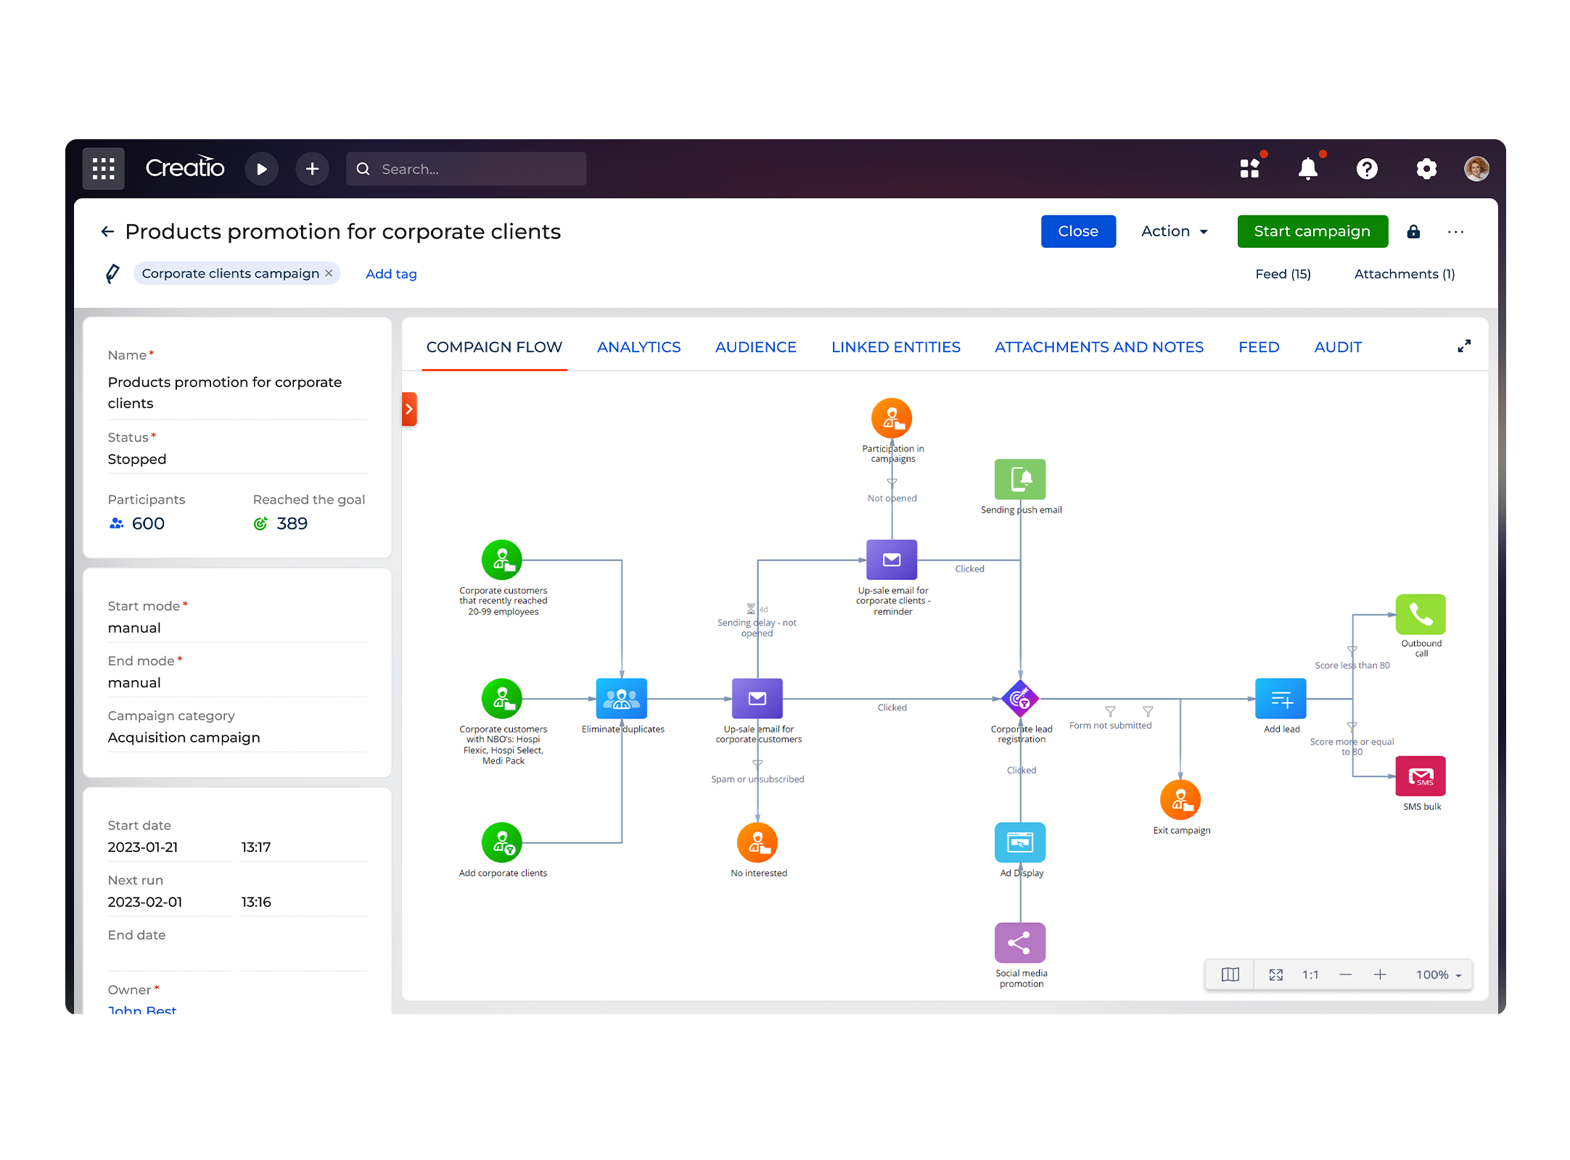Toggle the mini-map view in canvas toolbar
The image size is (1570, 1160).
(x=1230, y=974)
